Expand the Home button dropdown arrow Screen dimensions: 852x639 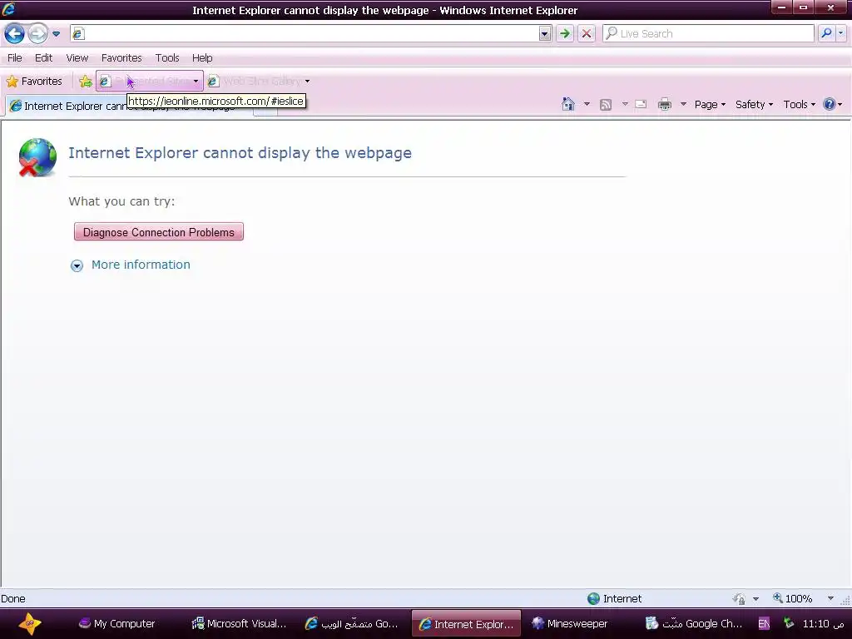(x=587, y=104)
